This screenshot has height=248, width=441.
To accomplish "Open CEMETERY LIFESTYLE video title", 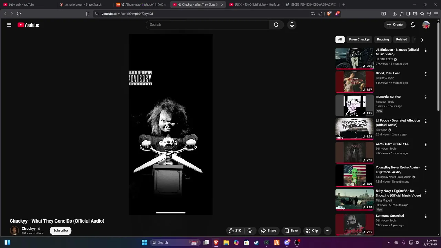I will tap(392, 144).
